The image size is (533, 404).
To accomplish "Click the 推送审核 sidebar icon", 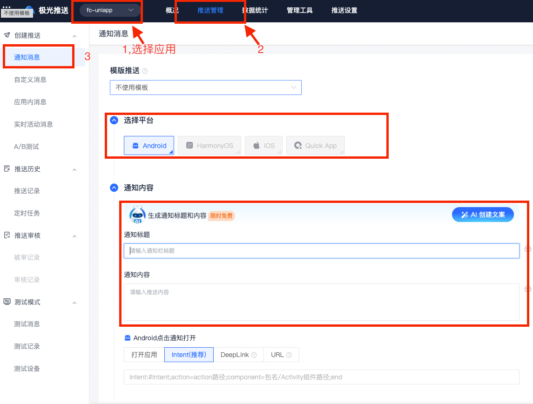I will 7,236.
